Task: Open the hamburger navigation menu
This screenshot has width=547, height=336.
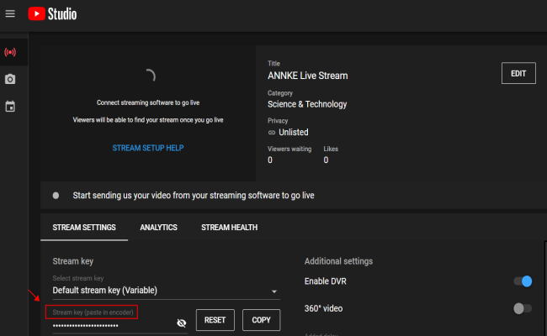Action: 10,13
